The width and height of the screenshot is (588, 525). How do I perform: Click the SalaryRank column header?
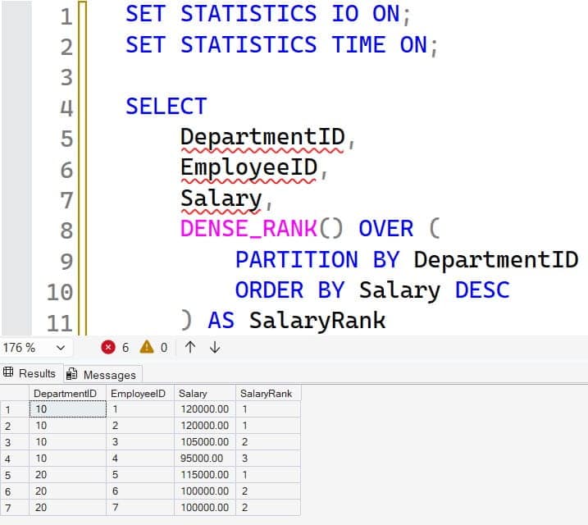[x=268, y=394]
